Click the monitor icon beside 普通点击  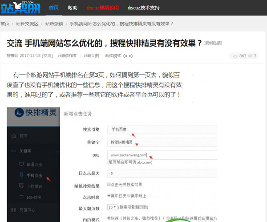(x=21, y=164)
